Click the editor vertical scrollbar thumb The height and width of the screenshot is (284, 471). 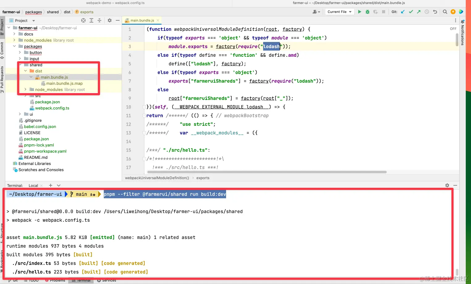tap(457, 39)
